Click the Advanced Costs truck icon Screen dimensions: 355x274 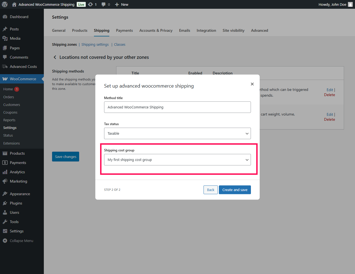5,67
